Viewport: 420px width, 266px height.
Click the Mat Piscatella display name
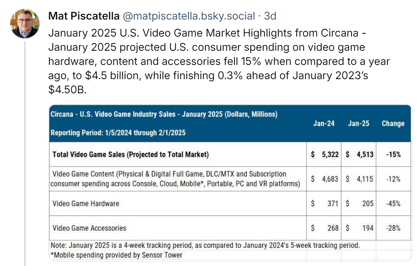point(84,16)
